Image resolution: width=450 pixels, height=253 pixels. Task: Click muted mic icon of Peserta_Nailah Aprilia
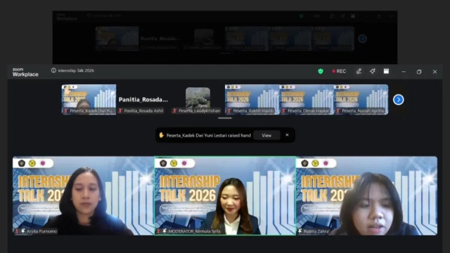tap(338, 111)
